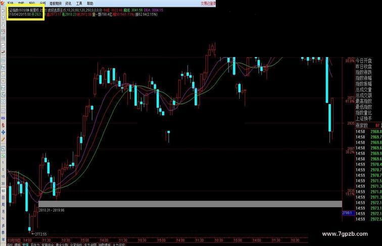The height and width of the screenshot is (246, 382).
Task: Click the line chart sidebar icon
Action: click(3, 45)
